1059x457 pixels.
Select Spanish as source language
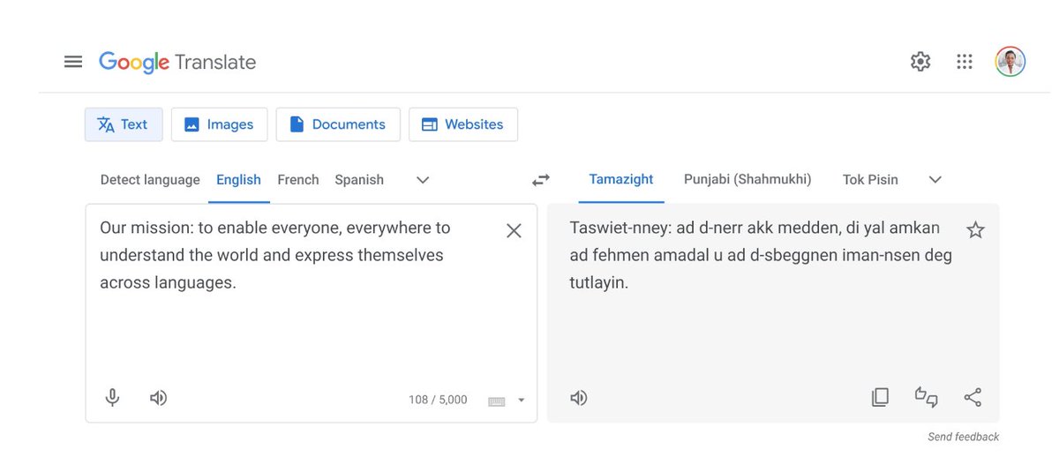[x=359, y=180]
